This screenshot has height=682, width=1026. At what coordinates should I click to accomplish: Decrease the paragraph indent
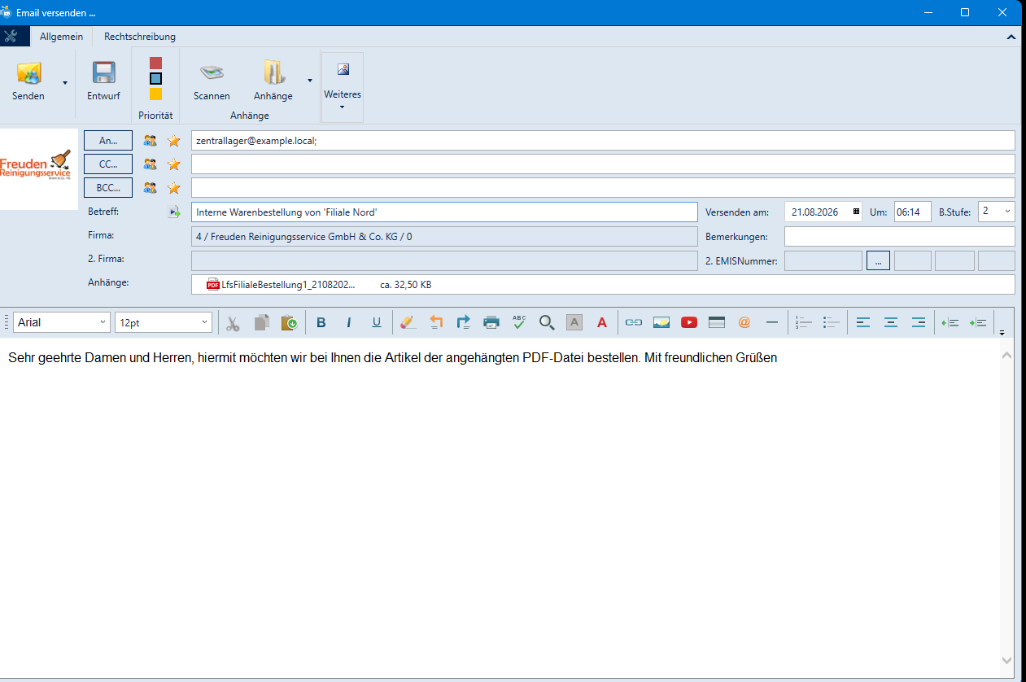coord(950,322)
